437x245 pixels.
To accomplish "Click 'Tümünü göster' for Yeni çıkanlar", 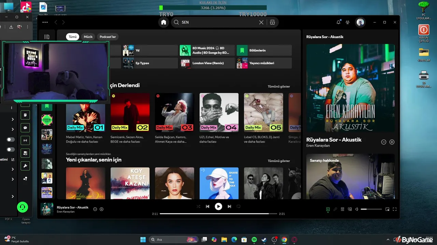I will coord(279,161).
